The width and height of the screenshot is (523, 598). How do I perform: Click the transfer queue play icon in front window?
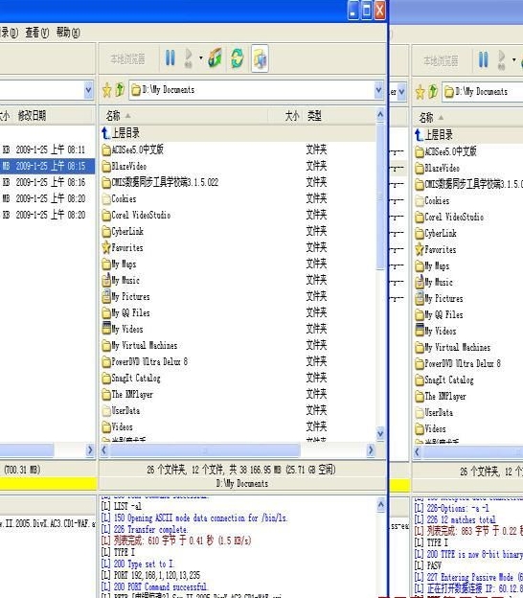tap(189, 58)
